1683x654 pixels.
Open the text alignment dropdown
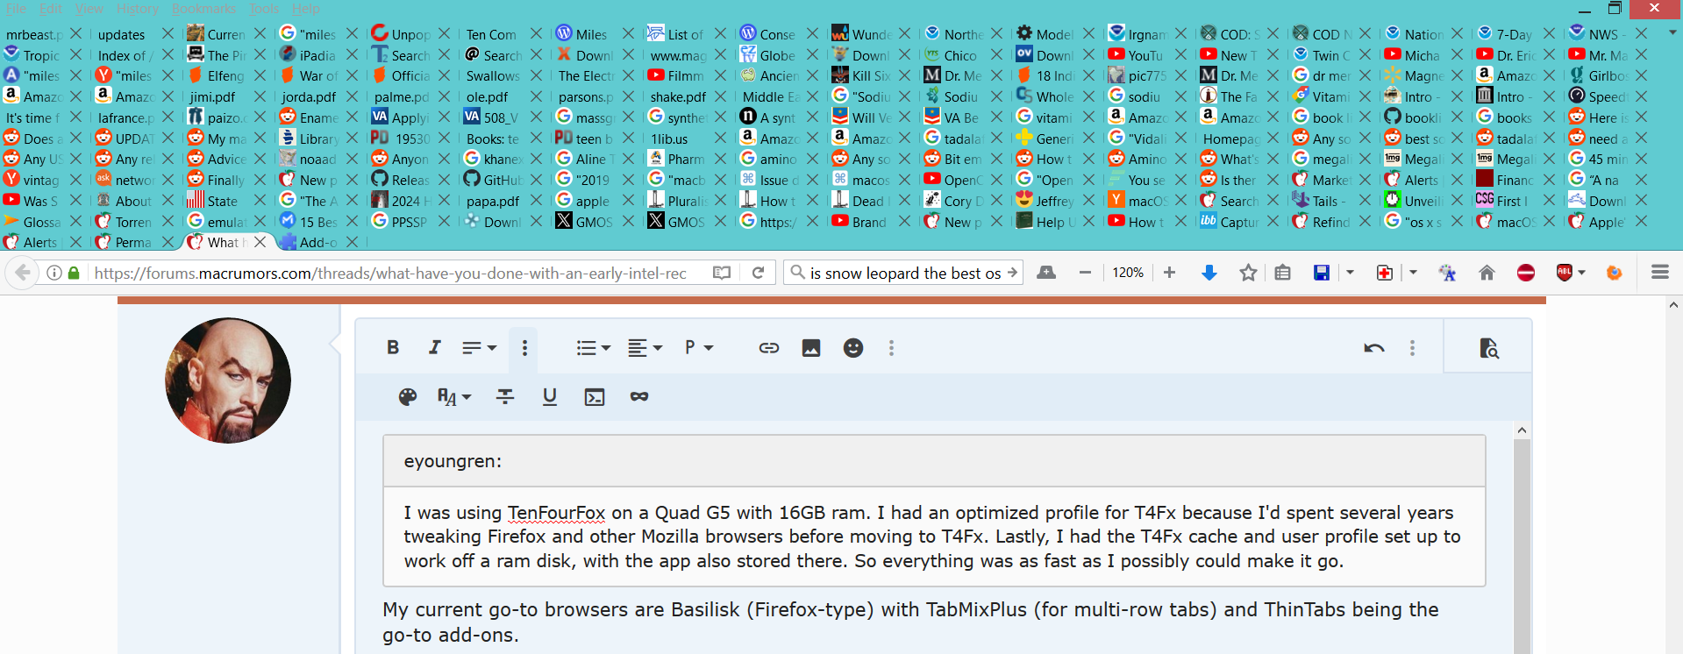coord(645,348)
